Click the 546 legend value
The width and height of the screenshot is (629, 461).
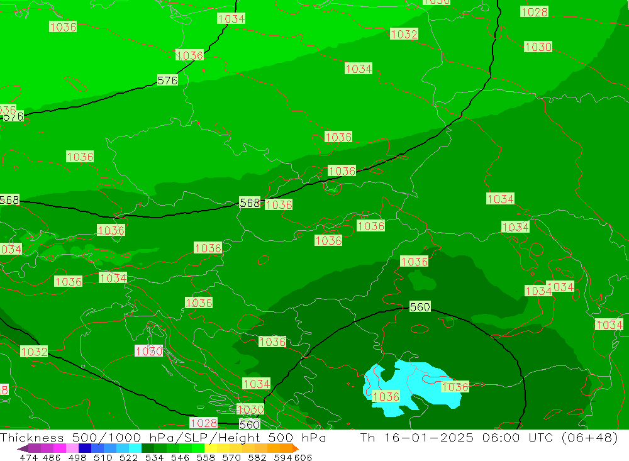point(180,457)
